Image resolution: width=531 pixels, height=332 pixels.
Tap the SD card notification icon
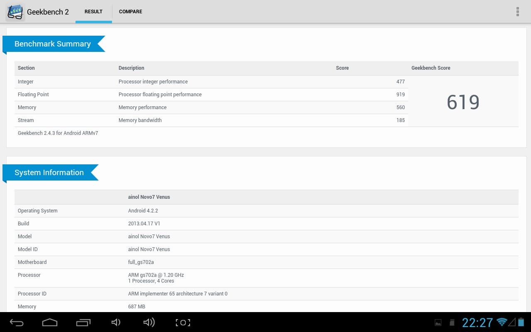(x=452, y=322)
